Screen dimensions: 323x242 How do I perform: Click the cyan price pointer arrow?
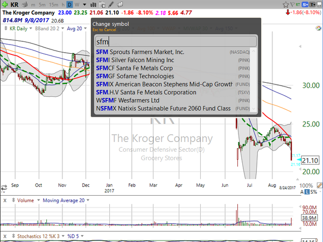(298, 160)
